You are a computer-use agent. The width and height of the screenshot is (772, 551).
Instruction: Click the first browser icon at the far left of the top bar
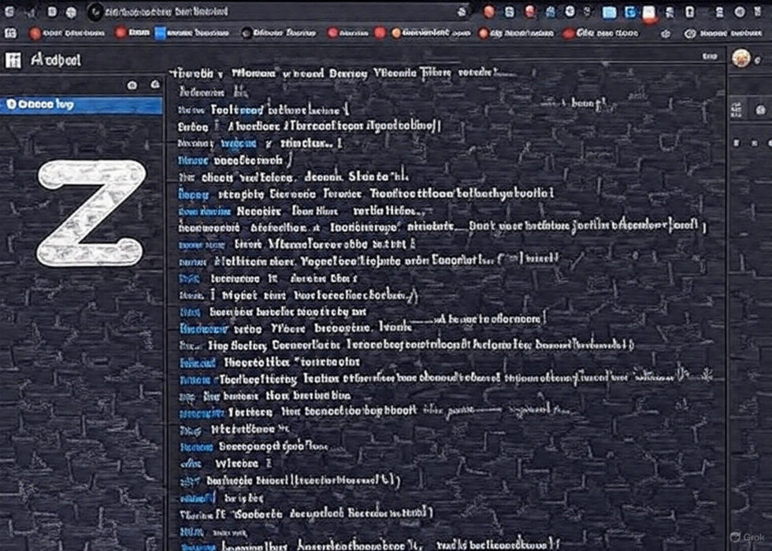(11, 12)
